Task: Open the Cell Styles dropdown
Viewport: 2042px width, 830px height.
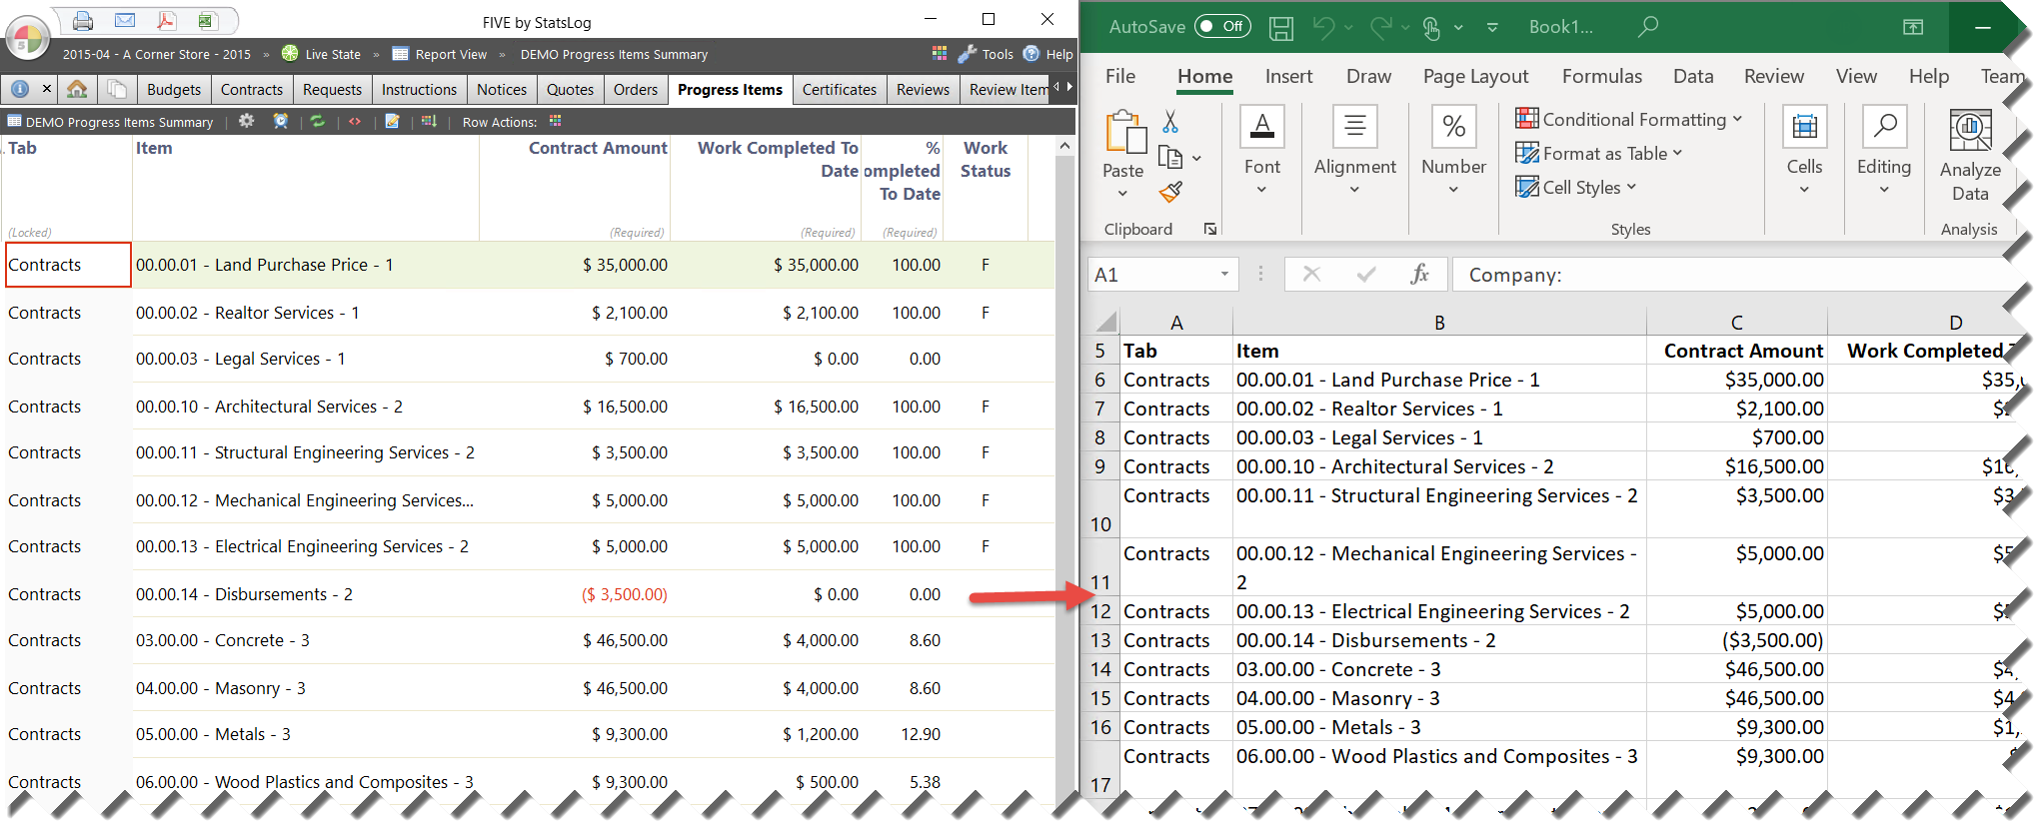Action: coord(1576,187)
